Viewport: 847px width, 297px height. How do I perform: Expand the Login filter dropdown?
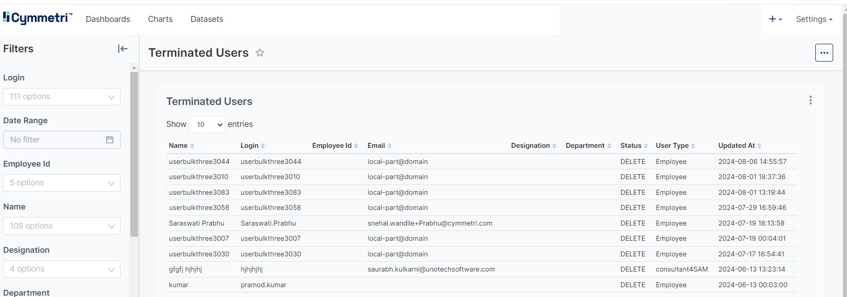point(62,97)
